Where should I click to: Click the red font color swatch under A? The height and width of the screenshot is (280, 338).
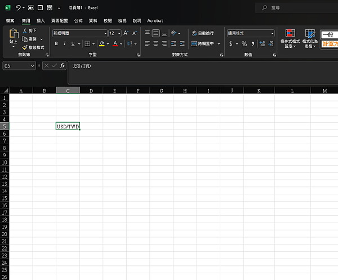[x=114, y=44]
